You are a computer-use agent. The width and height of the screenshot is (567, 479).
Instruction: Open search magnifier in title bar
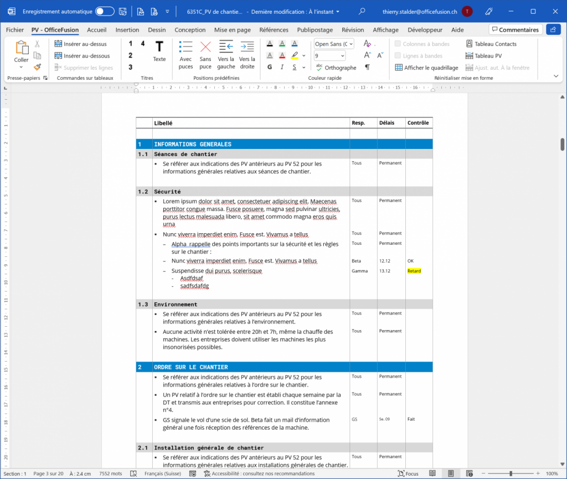pos(362,12)
